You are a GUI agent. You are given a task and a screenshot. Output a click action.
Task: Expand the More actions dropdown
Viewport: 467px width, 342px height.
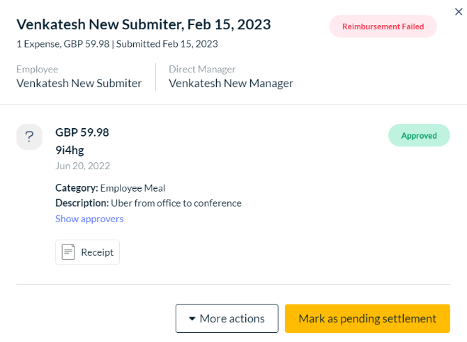pos(227,318)
